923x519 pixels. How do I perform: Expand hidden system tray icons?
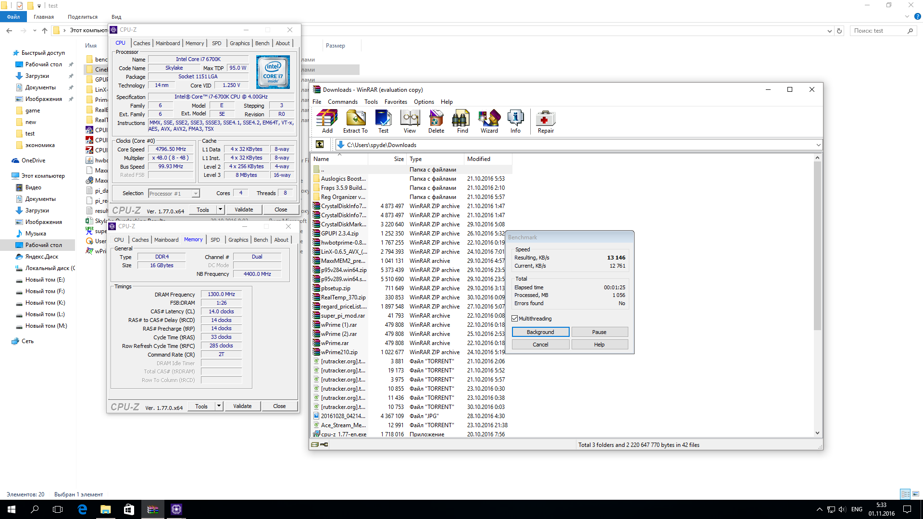[x=819, y=509]
